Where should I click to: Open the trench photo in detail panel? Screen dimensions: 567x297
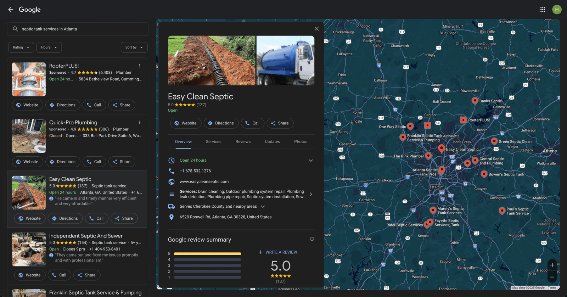(212, 61)
